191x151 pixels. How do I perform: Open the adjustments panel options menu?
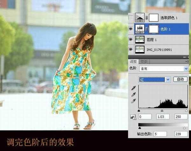[187, 62]
